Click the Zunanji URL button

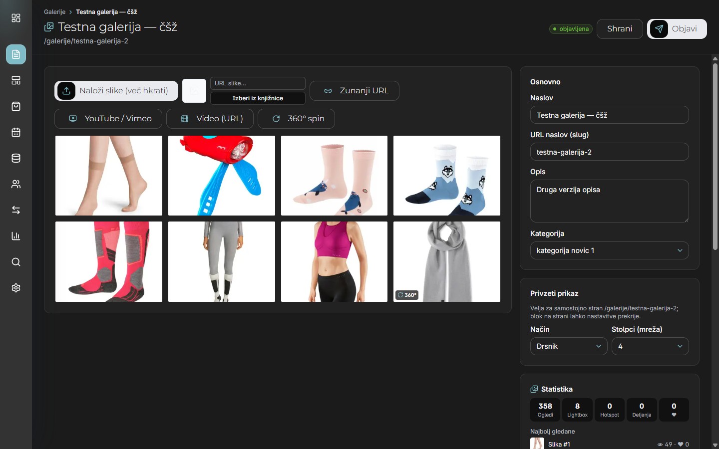pyautogui.click(x=355, y=91)
